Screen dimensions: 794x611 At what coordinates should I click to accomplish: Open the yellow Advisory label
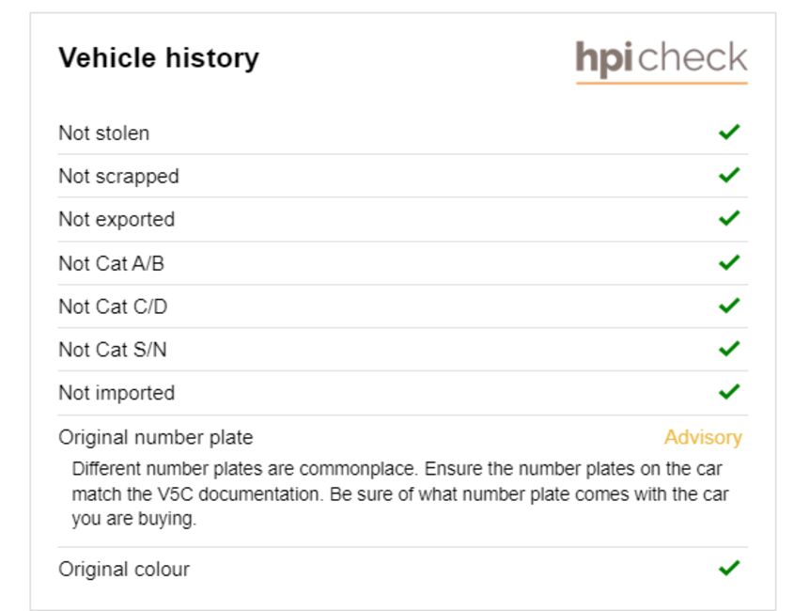(x=703, y=437)
